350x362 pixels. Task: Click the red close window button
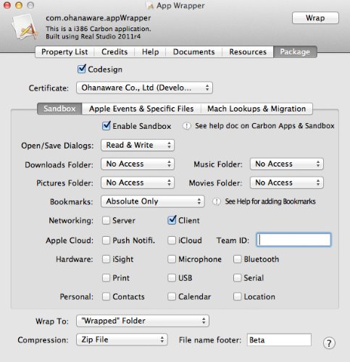(x=7, y=5)
